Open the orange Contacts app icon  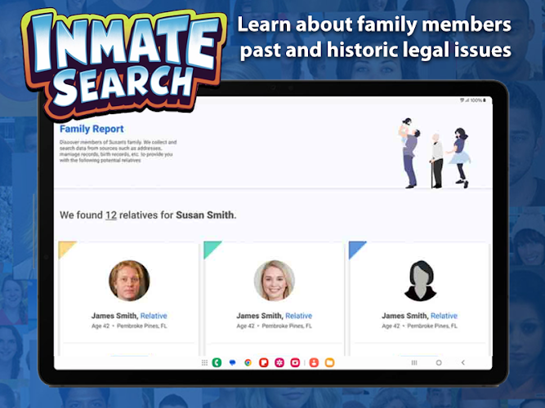click(x=313, y=362)
